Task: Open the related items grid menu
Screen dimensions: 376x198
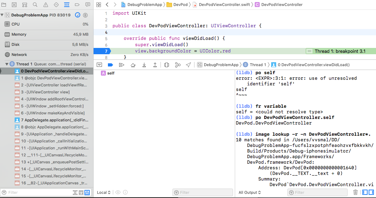Action: click(98, 5)
